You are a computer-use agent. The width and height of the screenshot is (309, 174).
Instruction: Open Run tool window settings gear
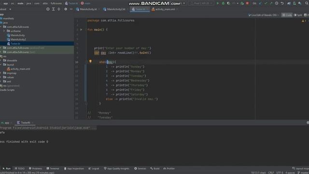click(308, 122)
